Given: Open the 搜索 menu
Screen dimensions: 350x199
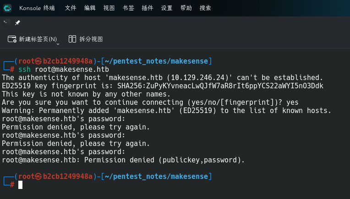Looking at the screenshot, I should pyautogui.click(x=205, y=8).
